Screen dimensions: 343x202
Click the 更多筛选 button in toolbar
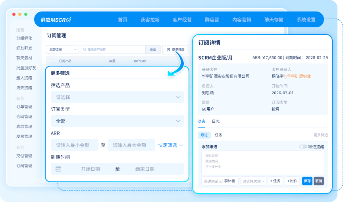175,50
